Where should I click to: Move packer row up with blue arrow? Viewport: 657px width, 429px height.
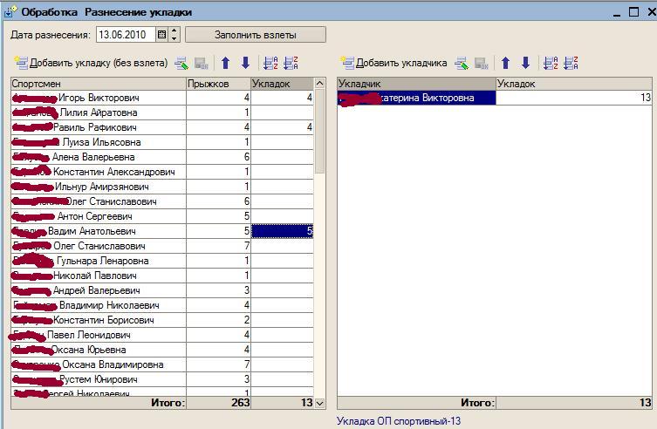[505, 63]
